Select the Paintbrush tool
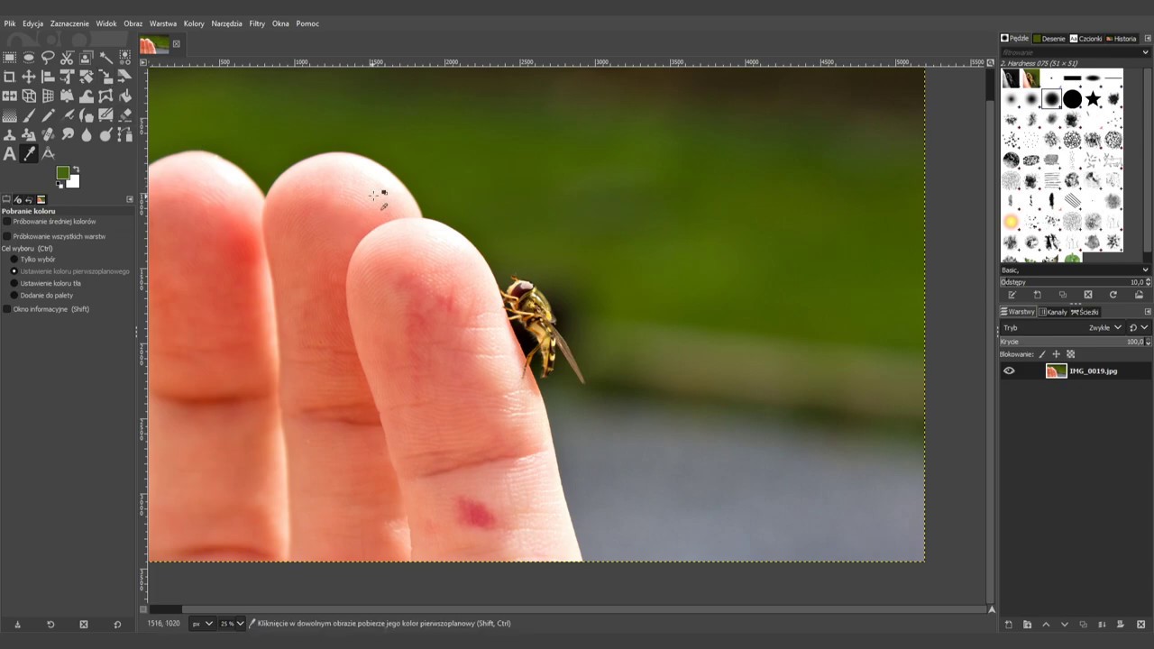The height and width of the screenshot is (649, 1154). 29,115
